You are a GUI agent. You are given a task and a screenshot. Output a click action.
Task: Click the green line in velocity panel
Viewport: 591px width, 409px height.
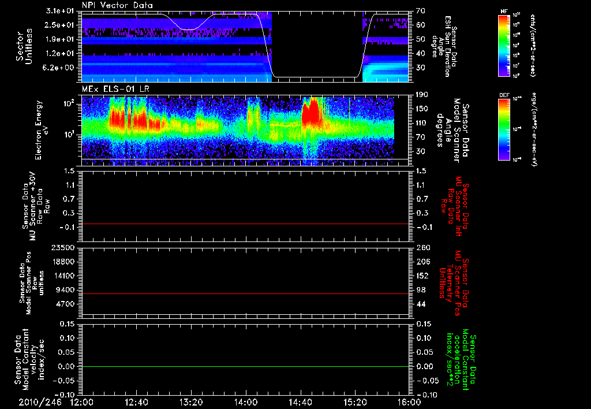[x=245, y=366]
